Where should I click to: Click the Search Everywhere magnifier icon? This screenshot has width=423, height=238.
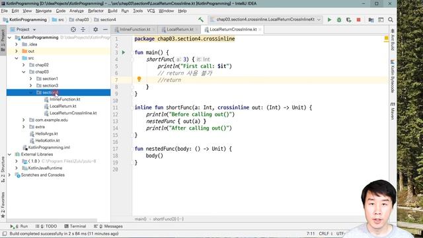click(x=391, y=20)
